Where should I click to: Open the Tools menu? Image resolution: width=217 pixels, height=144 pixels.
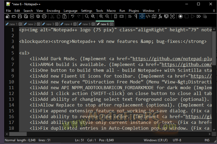coord(99,10)
